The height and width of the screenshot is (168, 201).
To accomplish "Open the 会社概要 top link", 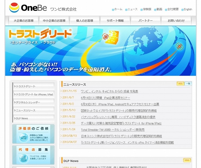I will pos(172,9).
